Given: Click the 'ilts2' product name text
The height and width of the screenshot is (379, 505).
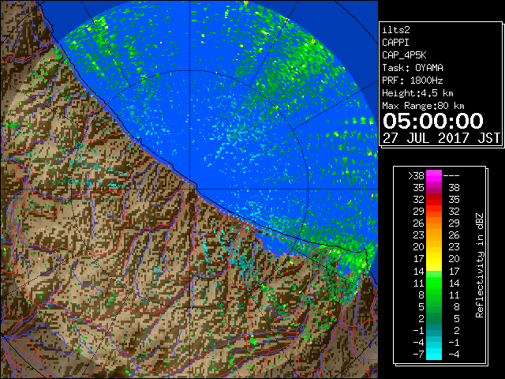Looking at the screenshot, I should 396,30.
